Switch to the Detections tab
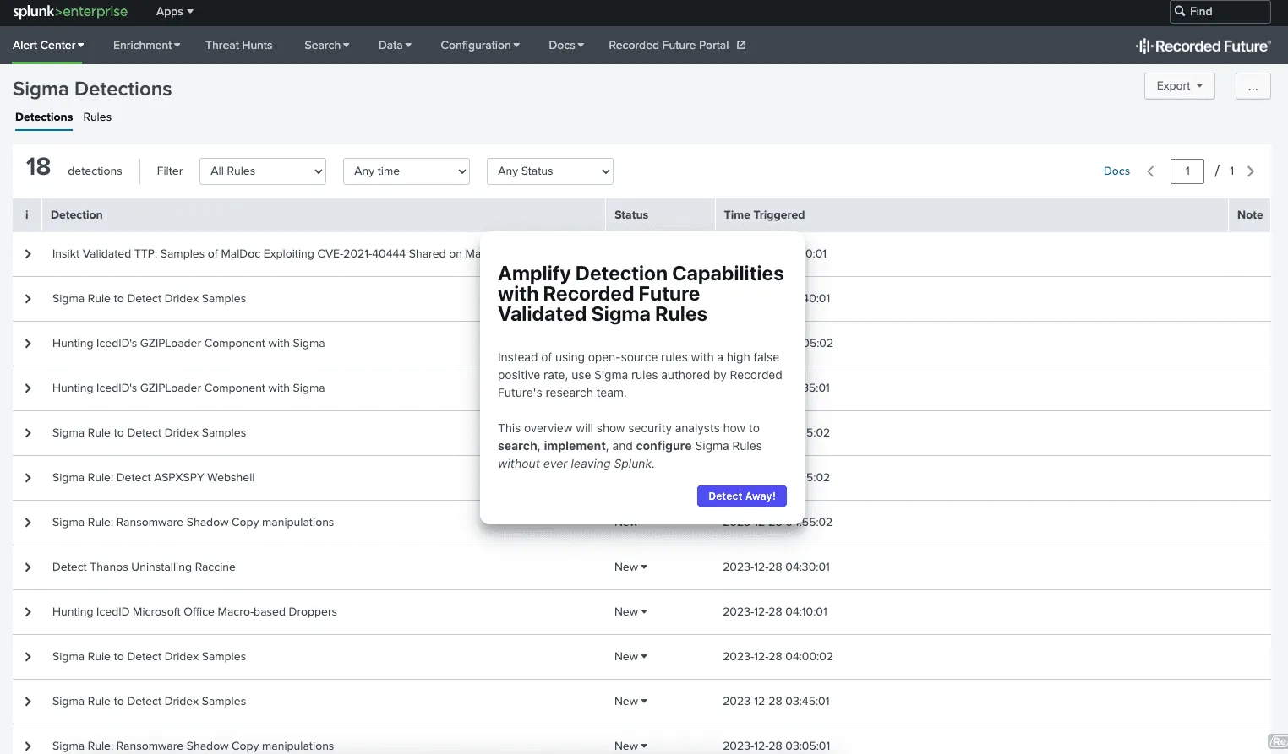 coord(44,117)
